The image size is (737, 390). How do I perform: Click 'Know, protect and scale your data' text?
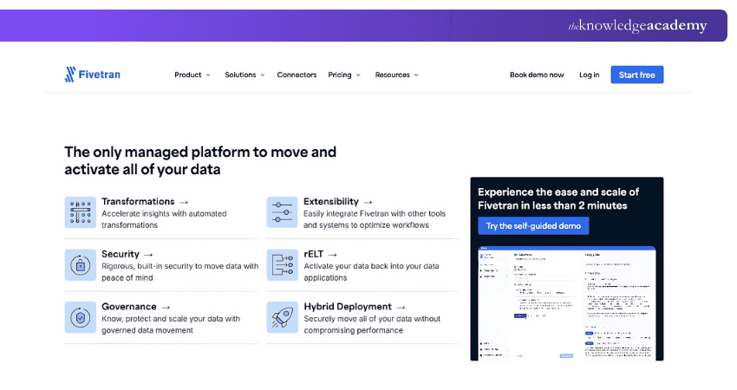click(x=171, y=325)
